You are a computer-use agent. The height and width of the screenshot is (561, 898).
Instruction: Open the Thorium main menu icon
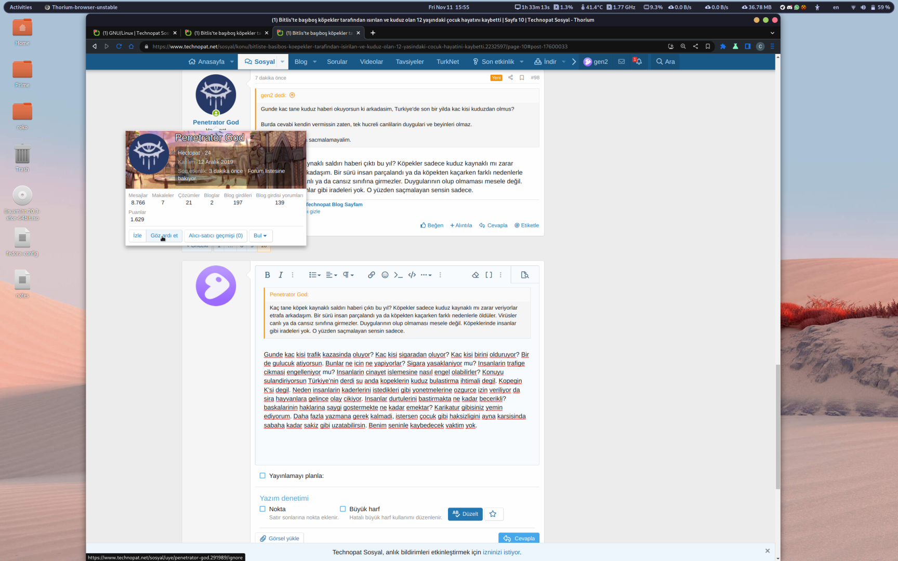[x=772, y=46]
